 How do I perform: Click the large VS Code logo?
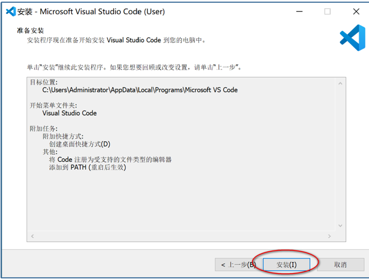[352, 37]
